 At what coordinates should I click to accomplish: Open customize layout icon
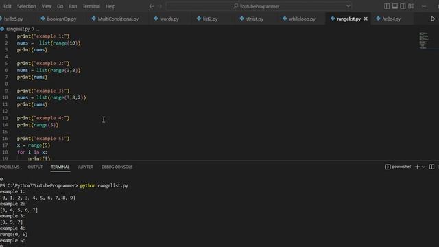(411, 6)
